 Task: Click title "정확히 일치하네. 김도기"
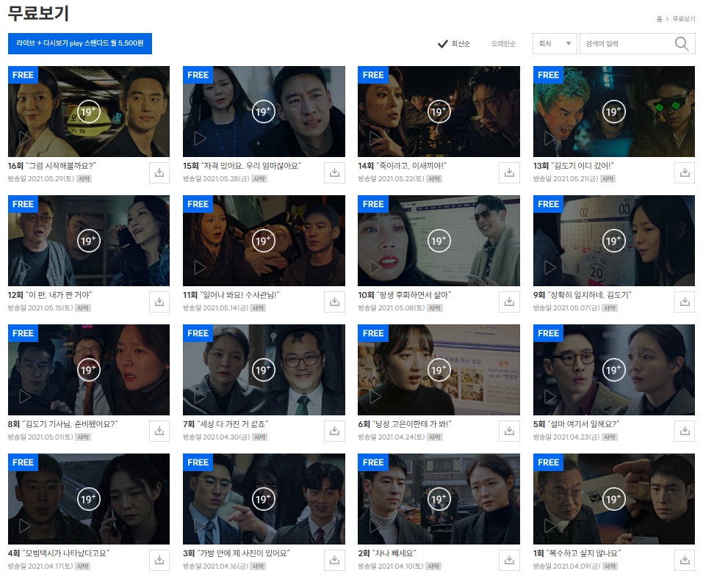point(590,295)
